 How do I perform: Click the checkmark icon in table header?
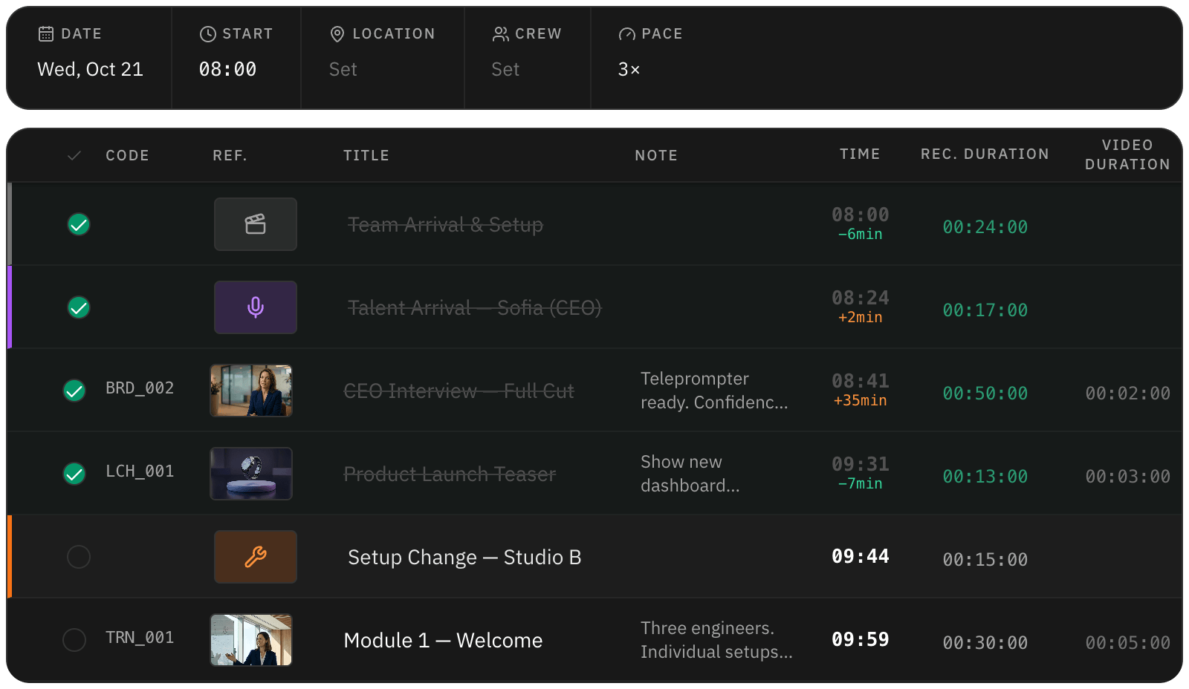click(x=74, y=155)
